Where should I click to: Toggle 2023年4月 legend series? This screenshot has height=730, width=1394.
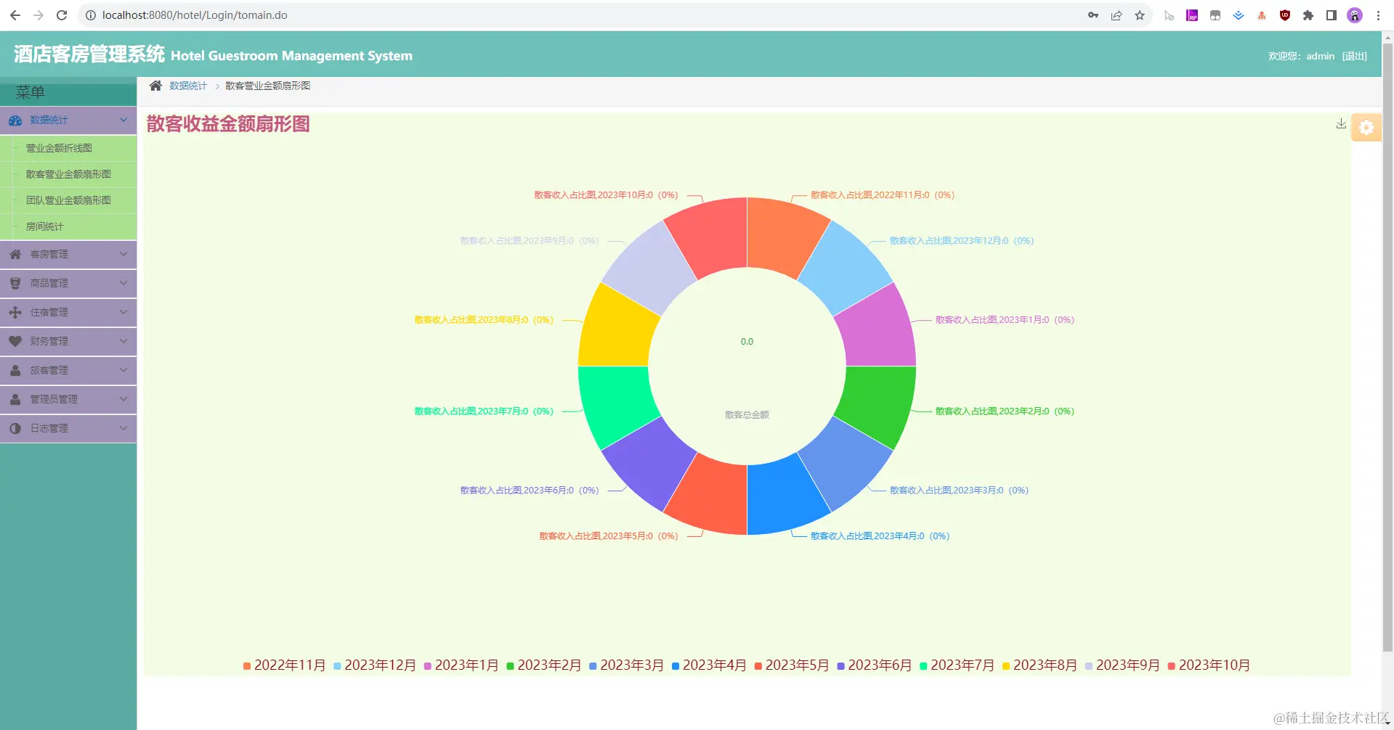pos(709,665)
